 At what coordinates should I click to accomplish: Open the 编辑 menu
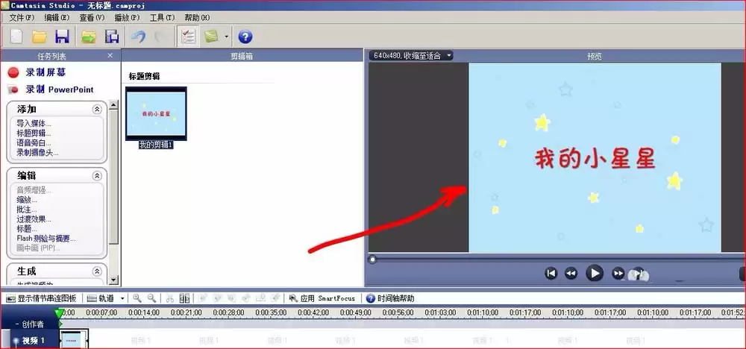click(x=57, y=18)
